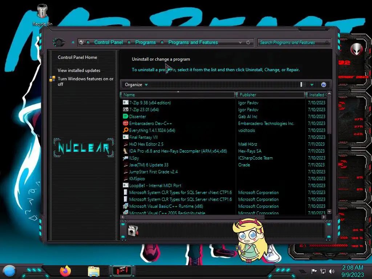Open Firefox from the taskbar
The height and width of the screenshot is (279, 372).
[65, 271]
